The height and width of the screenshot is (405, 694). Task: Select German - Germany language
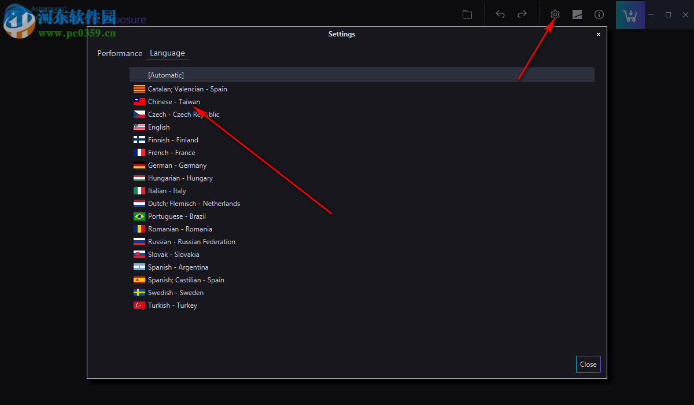177,165
